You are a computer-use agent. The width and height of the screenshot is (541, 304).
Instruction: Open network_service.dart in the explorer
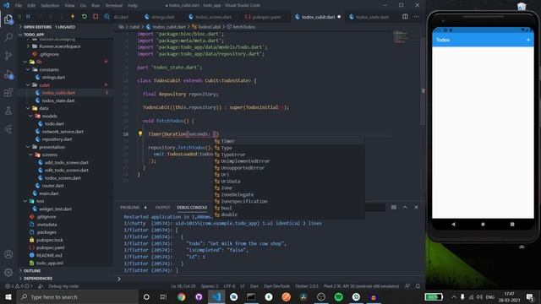click(x=63, y=132)
